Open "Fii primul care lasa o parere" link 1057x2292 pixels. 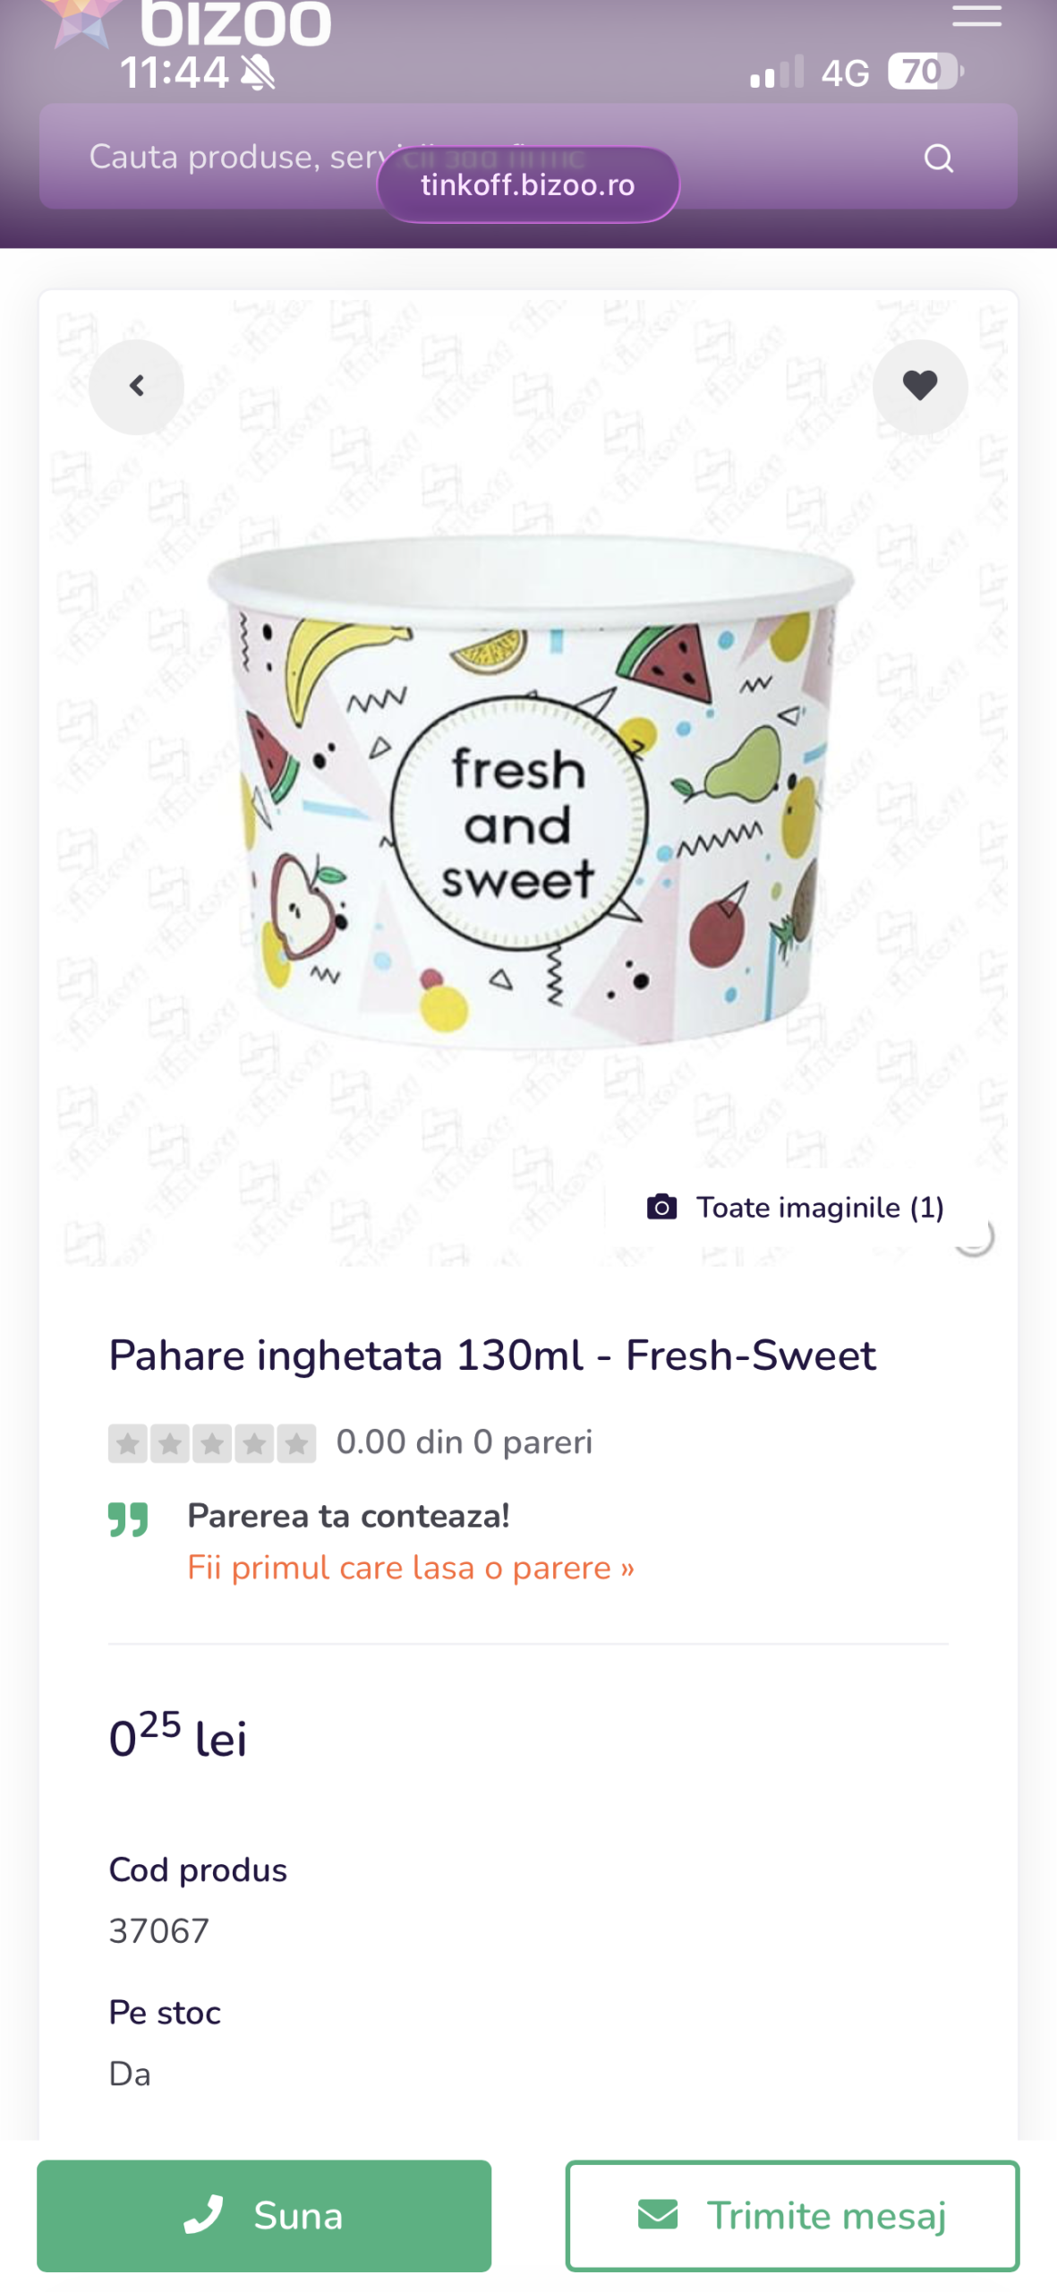(411, 1568)
